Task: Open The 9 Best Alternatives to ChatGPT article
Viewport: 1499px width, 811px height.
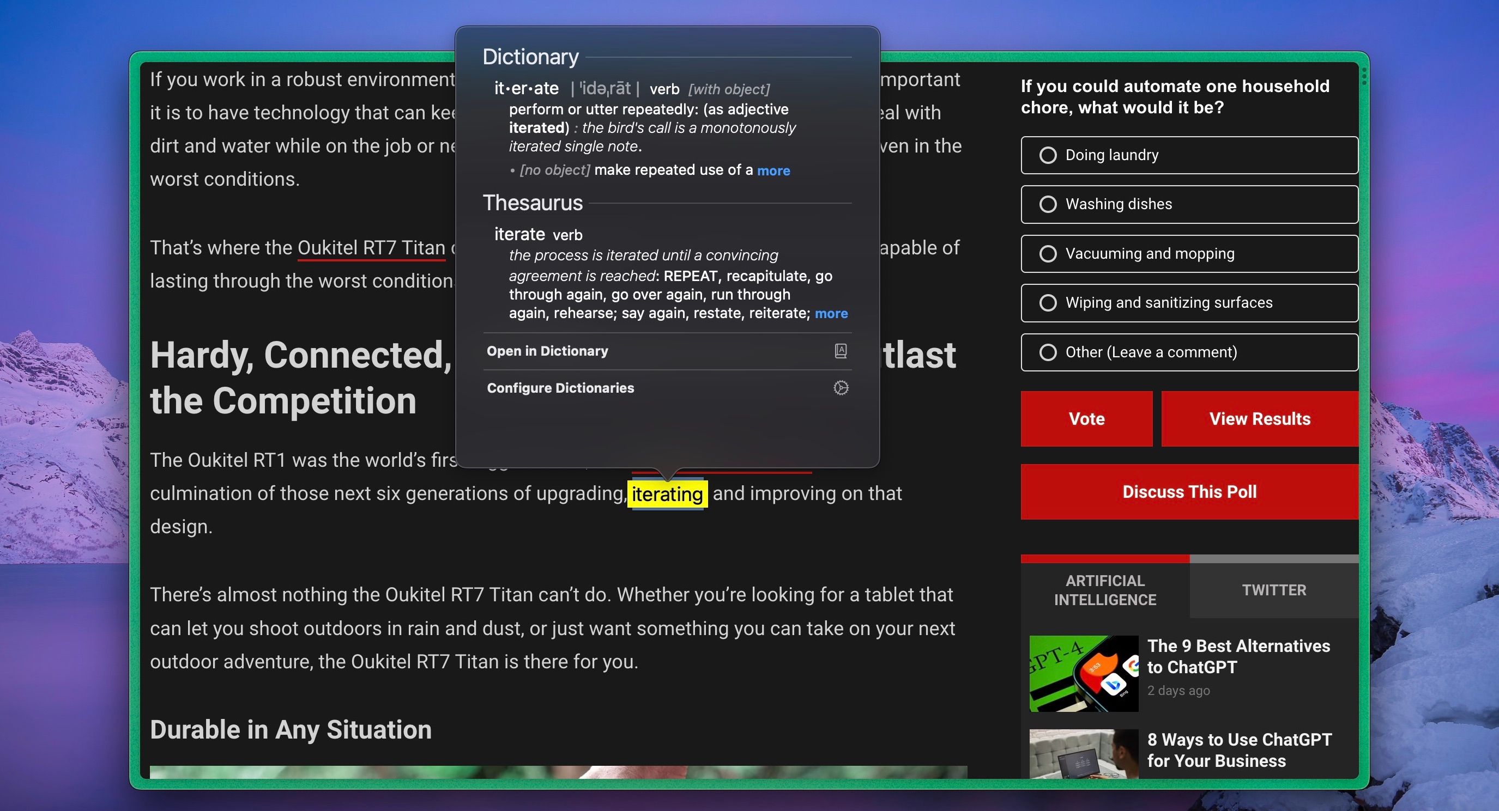Action: (x=1238, y=657)
